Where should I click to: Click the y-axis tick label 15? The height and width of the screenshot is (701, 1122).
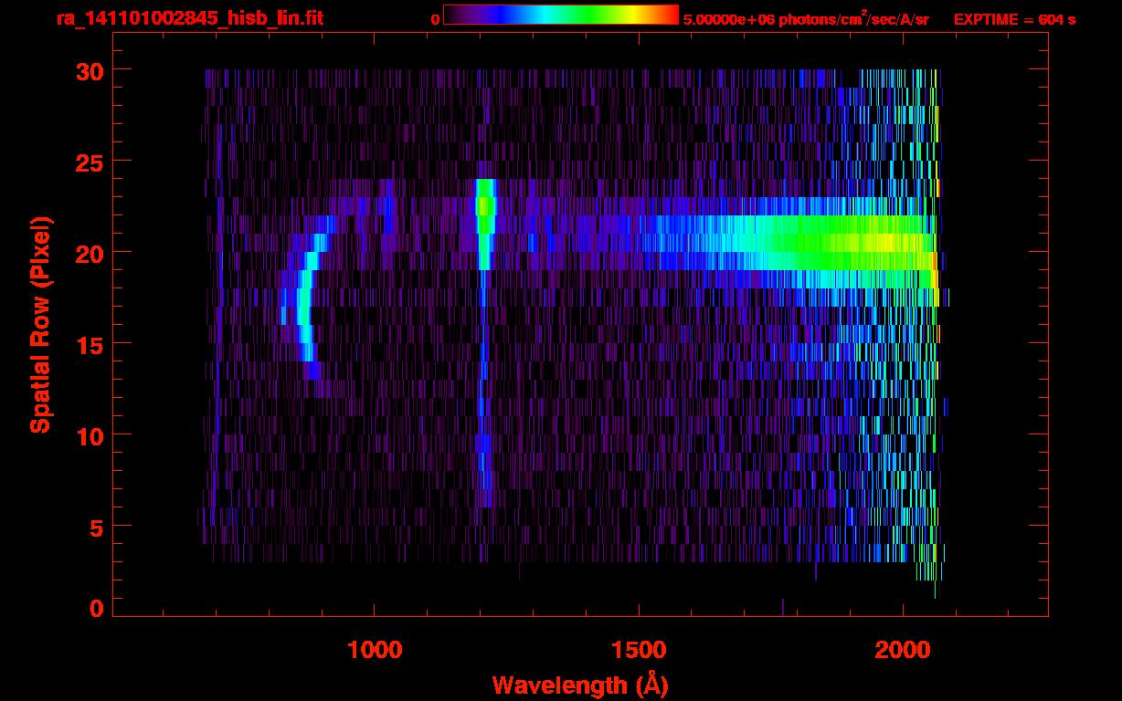pyautogui.click(x=88, y=344)
